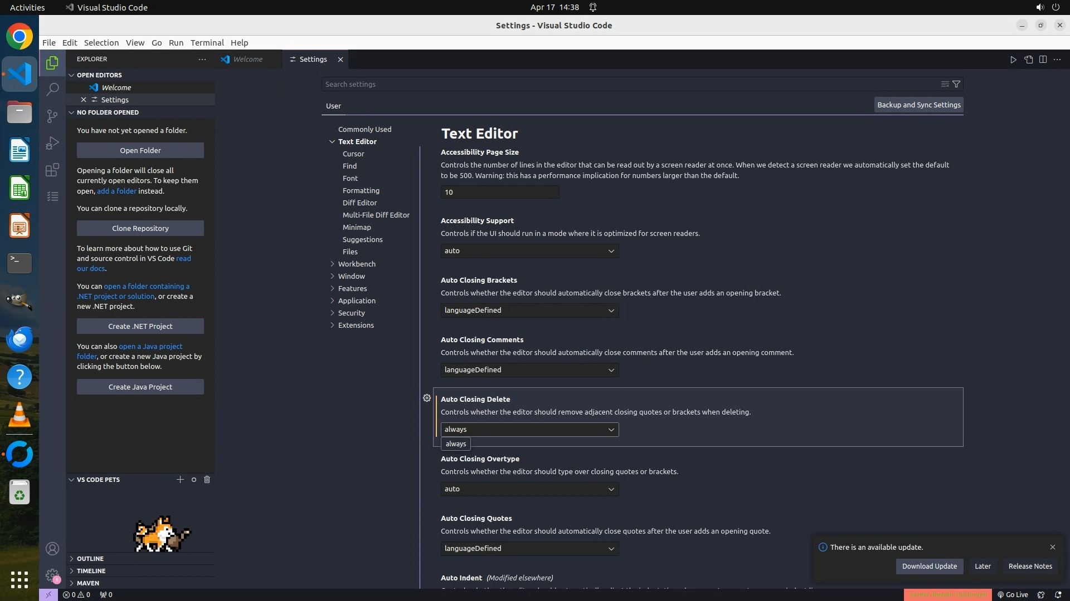Click Go Live in status bar
The height and width of the screenshot is (601, 1070).
[1013, 594]
